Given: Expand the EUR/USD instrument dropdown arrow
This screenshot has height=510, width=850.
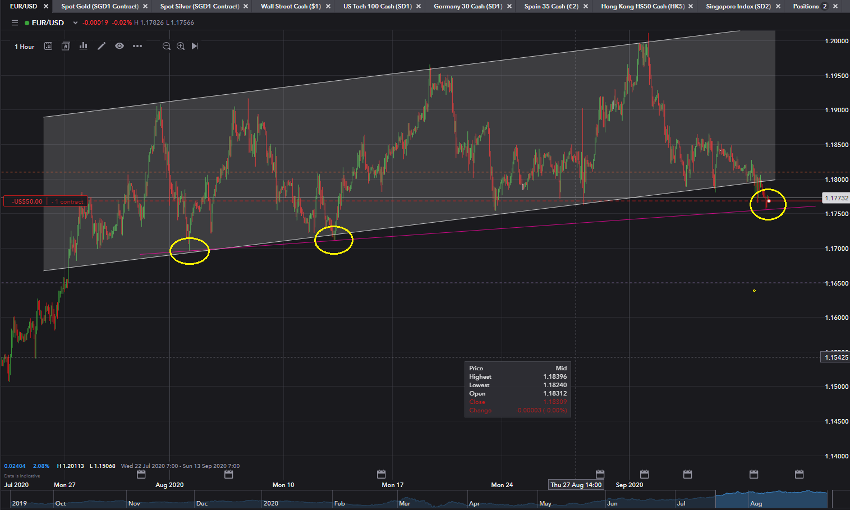Looking at the screenshot, I should coord(75,23).
